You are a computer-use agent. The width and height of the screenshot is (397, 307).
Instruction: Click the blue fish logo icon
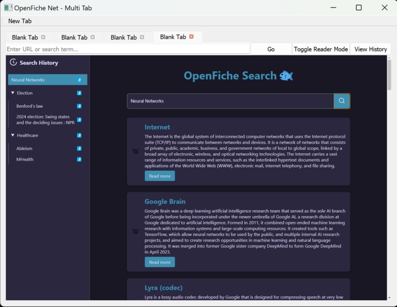pyautogui.click(x=286, y=76)
